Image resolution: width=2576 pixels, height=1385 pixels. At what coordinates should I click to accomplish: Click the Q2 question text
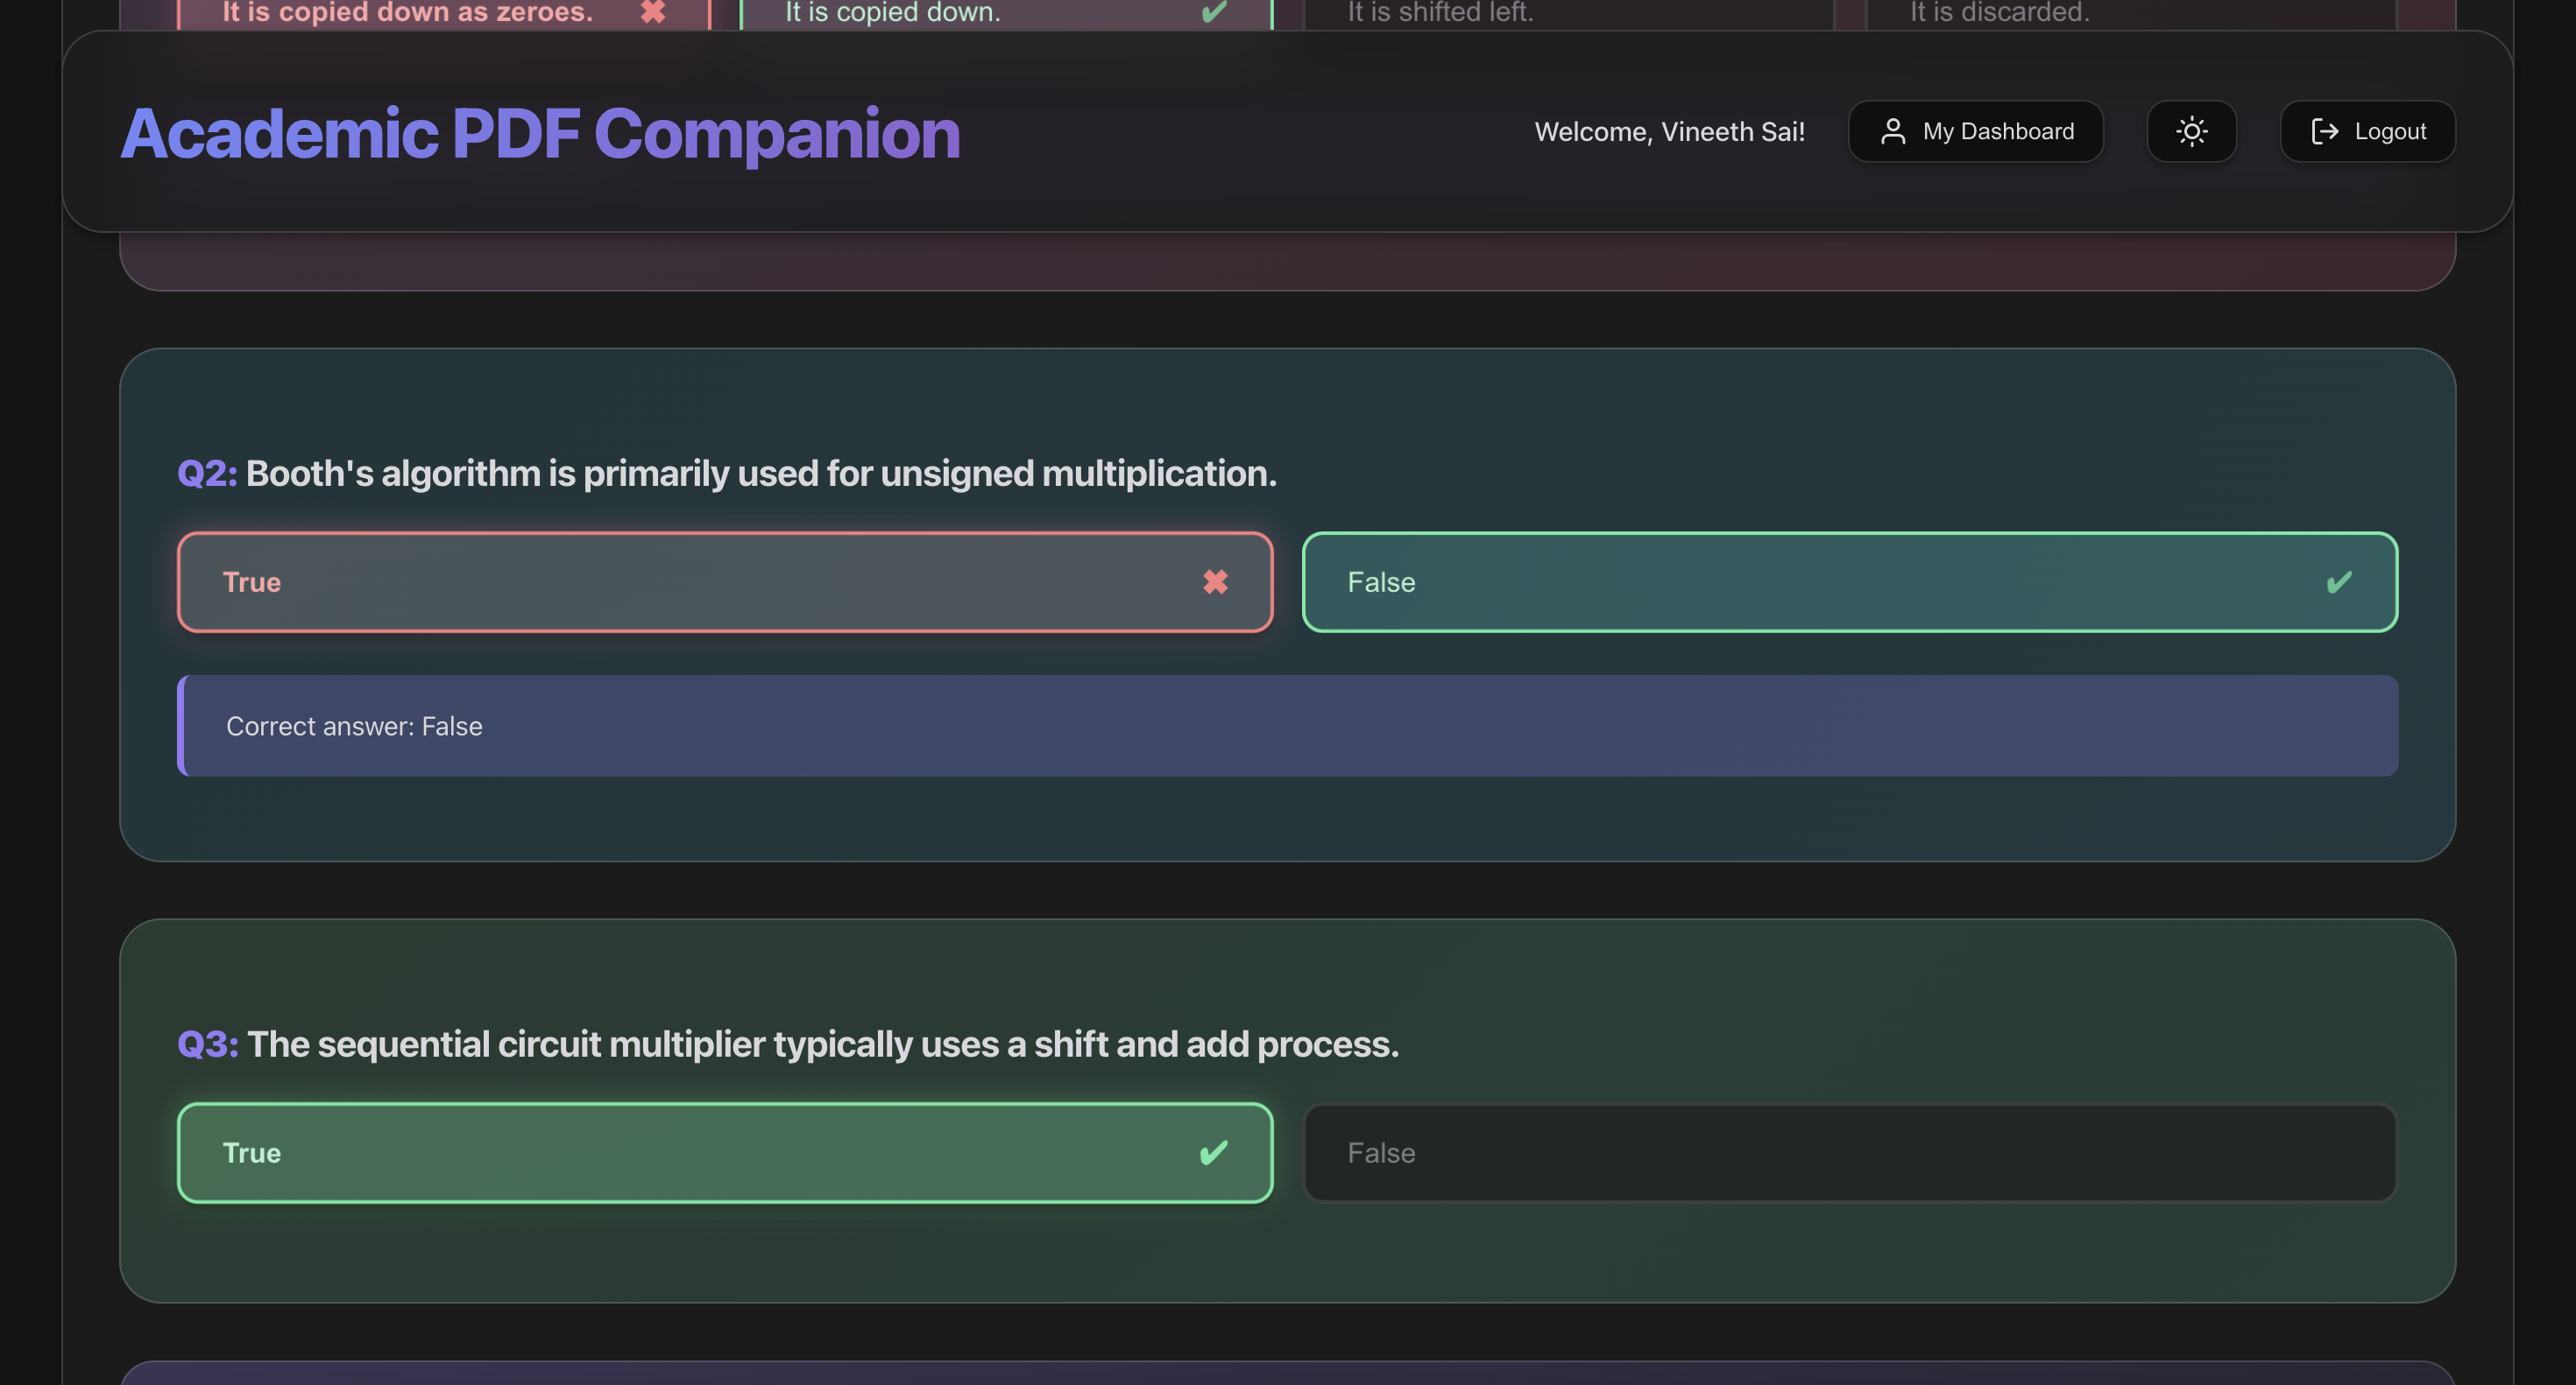(760, 473)
